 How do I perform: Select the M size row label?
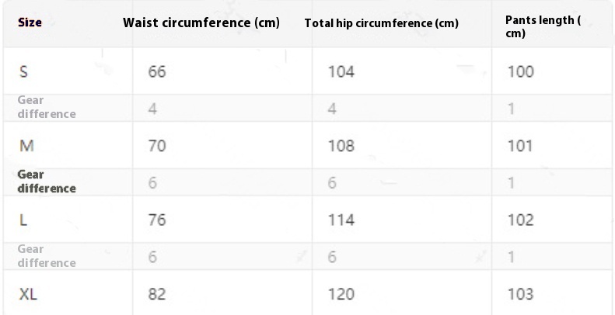(x=26, y=146)
